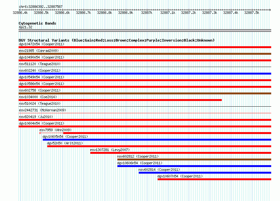Click the esv2442731 (McKernan2009) label

tap(42, 110)
